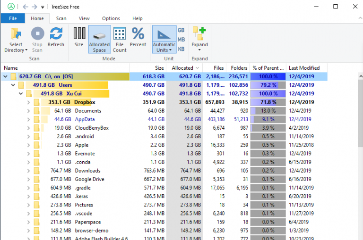Click the Pictures folder icon
This screenshot has width=363, height=240.
(36, 205)
